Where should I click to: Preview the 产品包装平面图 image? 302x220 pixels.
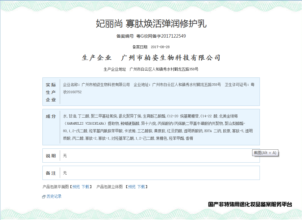(76, 187)
